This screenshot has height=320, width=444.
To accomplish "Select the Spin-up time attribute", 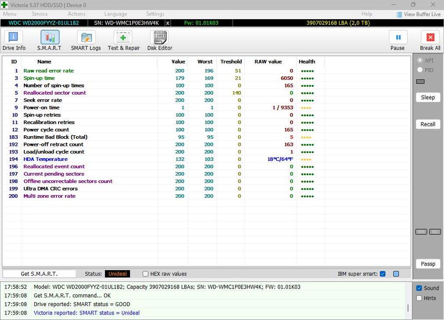I will (206, 78).
